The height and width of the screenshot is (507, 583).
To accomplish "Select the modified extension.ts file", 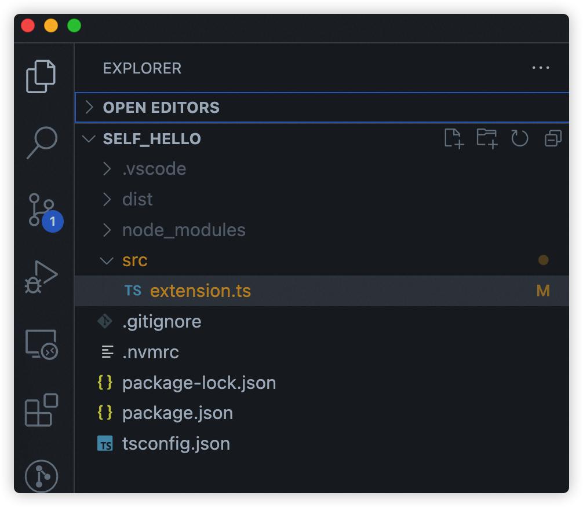I will click(201, 291).
